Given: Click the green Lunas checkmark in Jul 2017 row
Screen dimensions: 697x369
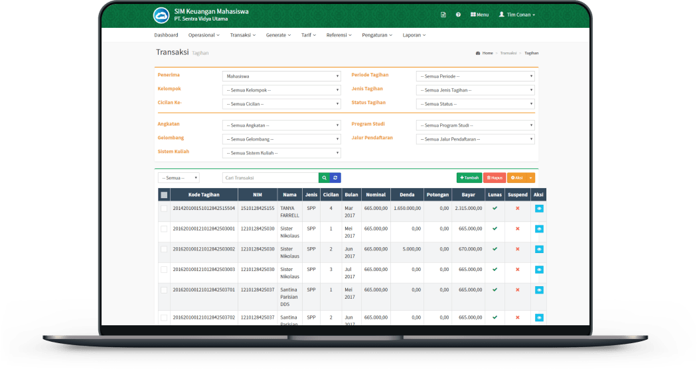Looking at the screenshot, I should [x=495, y=270].
